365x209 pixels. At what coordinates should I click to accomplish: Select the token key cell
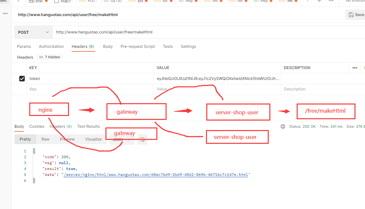[90, 79]
